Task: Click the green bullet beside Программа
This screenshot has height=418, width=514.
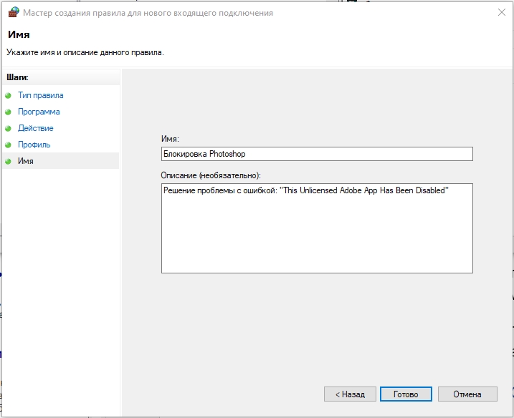Action: point(9,112)
